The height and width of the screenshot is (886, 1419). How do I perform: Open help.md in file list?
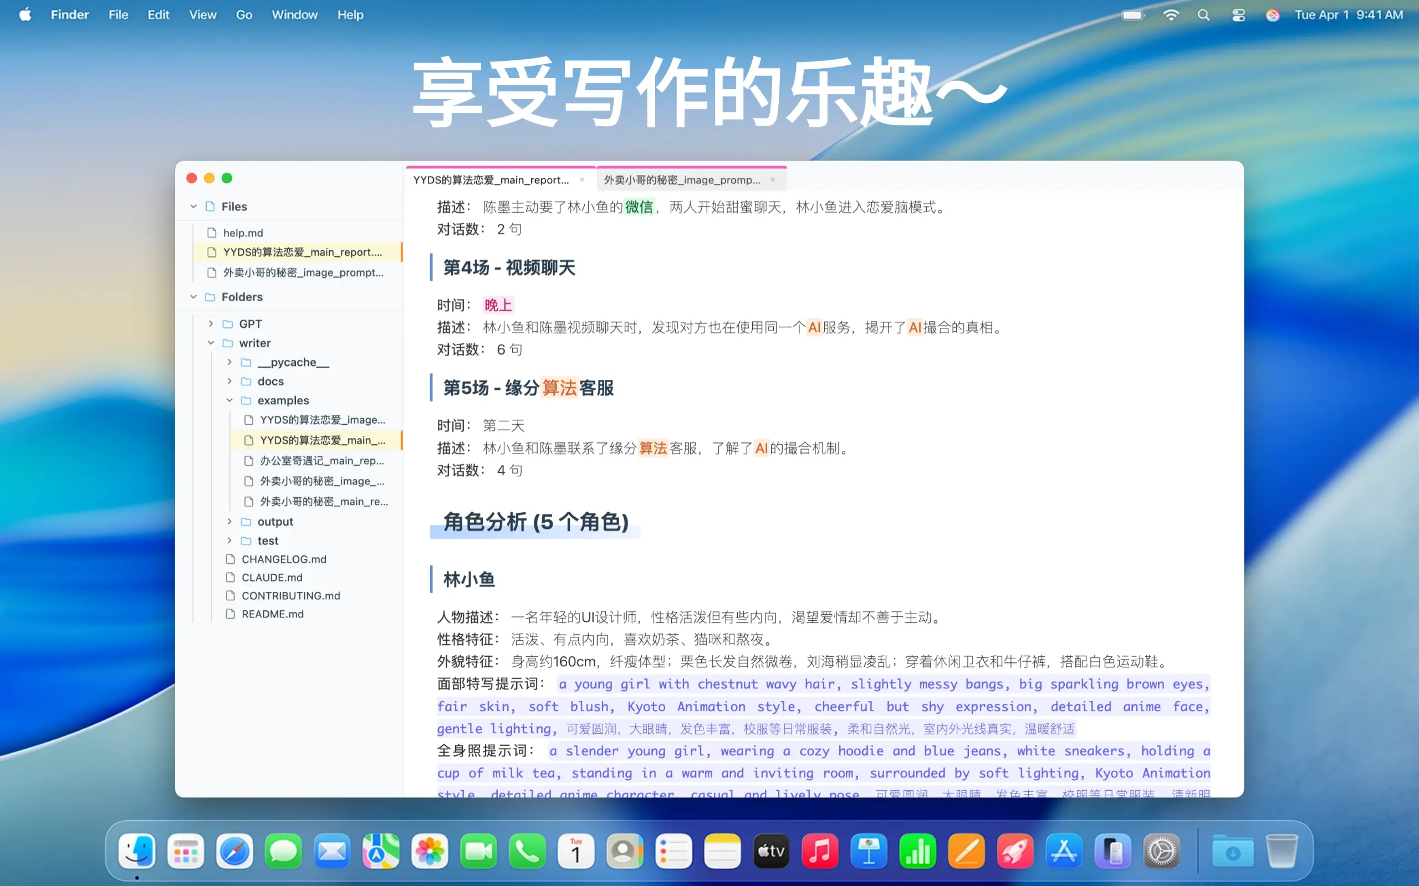(243, 233)
